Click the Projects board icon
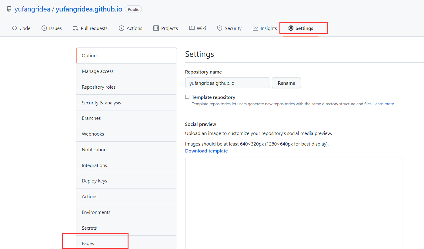Viewport: 424px width, 249px height. [156, 28]
